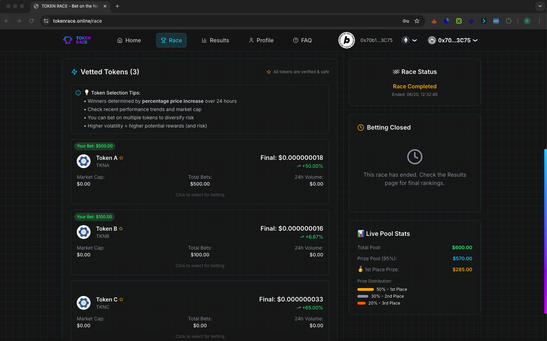Click the orange 1st Place distribution swatch
The height and width of the screenshot is (341, 547).
tap(366, 289)
